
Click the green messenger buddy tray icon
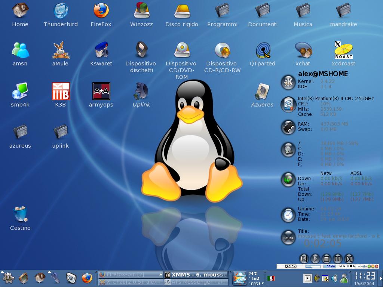click(344, 278)
